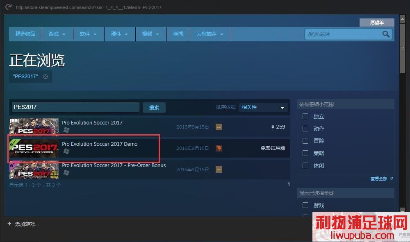Click the ¥ 259 price
Image resolution: width=410 pixels, height=242 pixels.
[278, 127]
